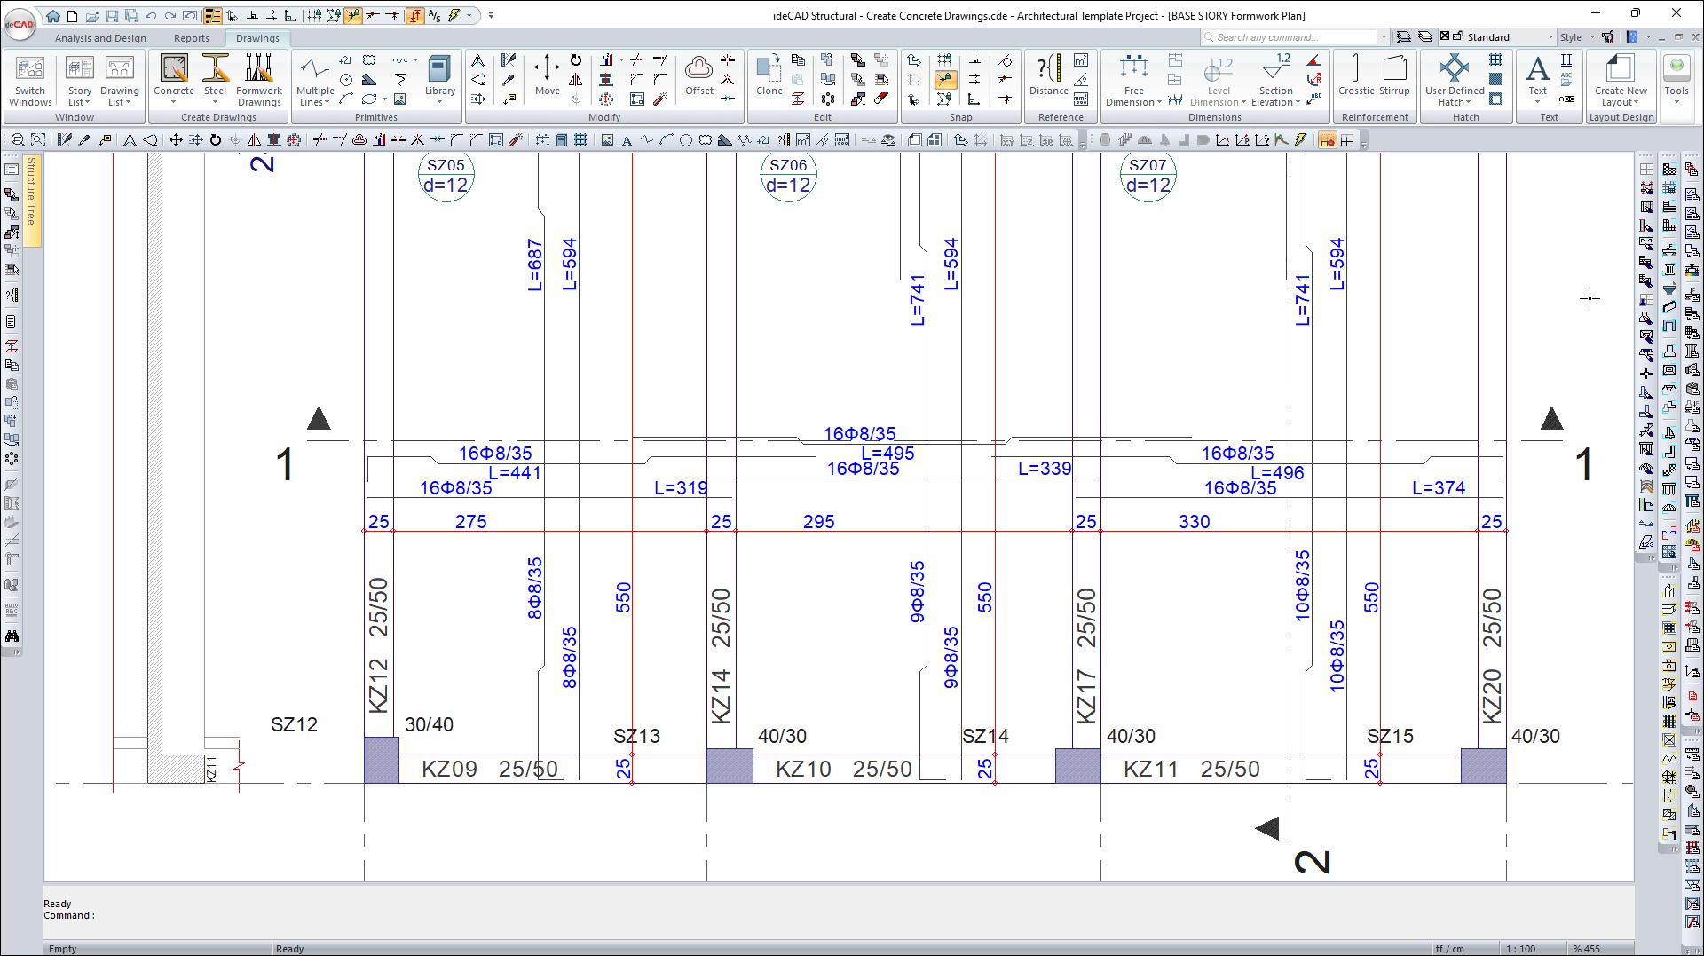Select the Stirrup reinforcement tool
Screen dimensions: 1704x956
point(1393,80)
